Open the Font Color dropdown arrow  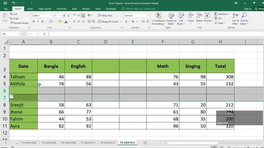(69, 22)
